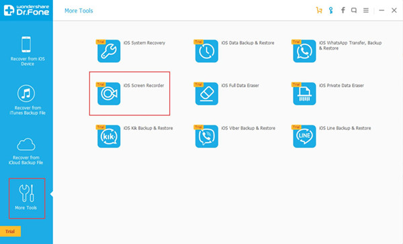The width and height of the screenshot is (403, 244).
Task: Click the "iOS Full Data Eraser" label
Action: (240, 85)
